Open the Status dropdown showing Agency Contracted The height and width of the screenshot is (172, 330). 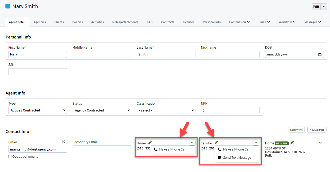tap(102, 110)
